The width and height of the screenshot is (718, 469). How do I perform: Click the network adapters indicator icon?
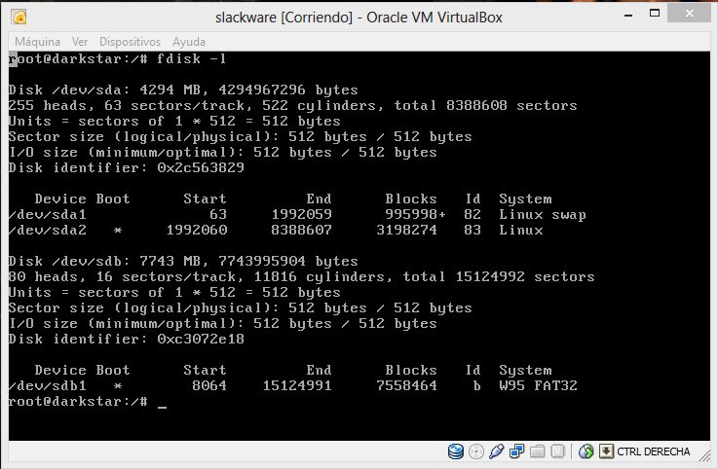click(516, 451)
